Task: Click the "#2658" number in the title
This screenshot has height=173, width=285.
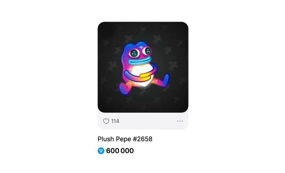Action: click(x=143, y=139)
